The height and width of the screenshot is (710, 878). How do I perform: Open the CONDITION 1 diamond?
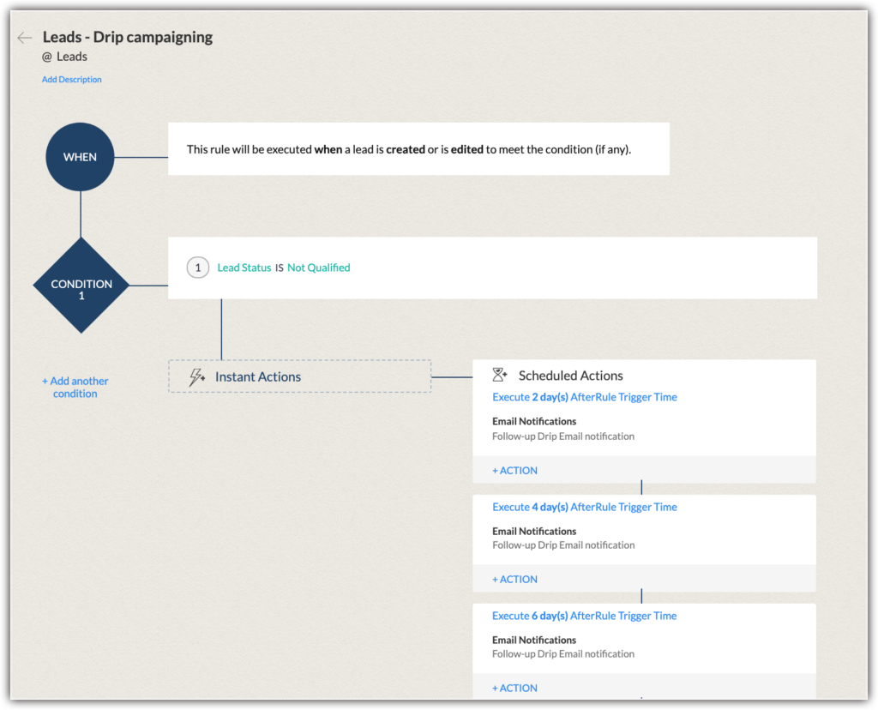[x=81, y=284]
